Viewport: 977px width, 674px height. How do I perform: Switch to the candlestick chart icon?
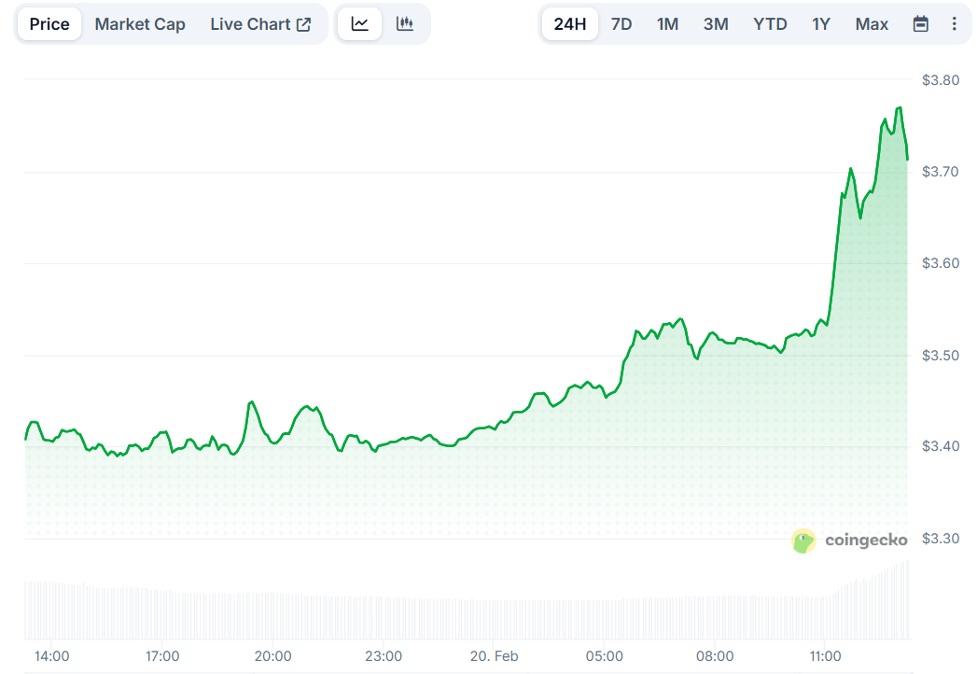coord(405,23)
